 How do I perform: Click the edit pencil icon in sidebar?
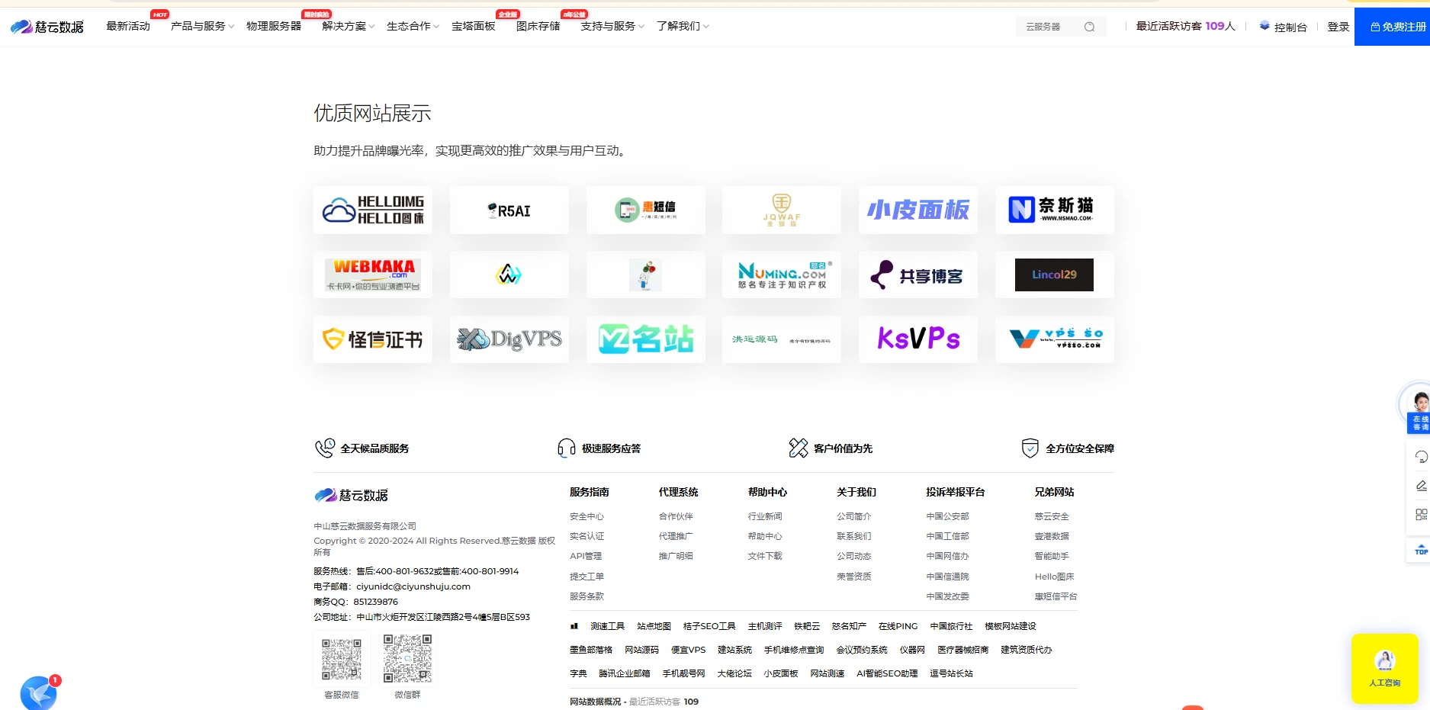click(x=1421, y=486)
